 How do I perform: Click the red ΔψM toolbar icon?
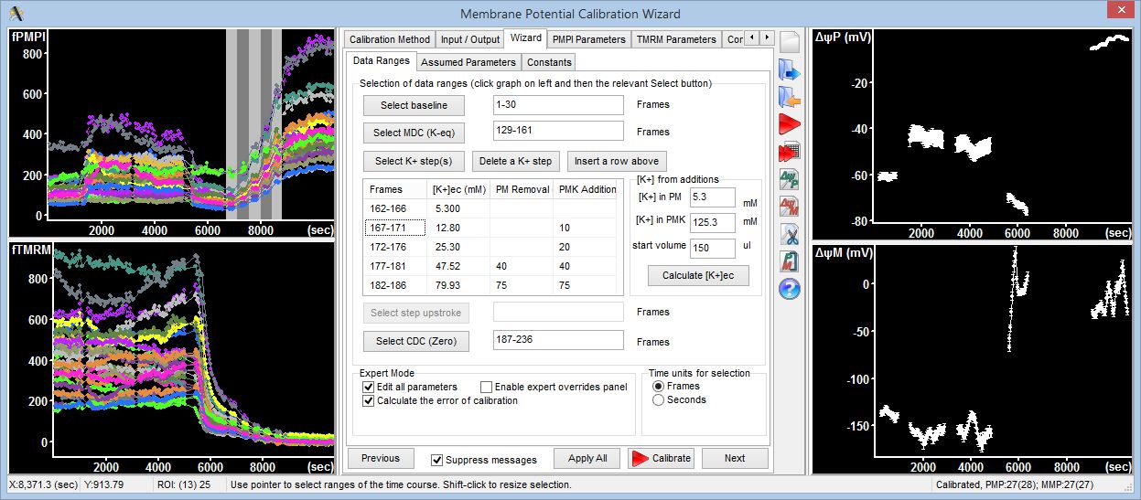click(790, 206)
